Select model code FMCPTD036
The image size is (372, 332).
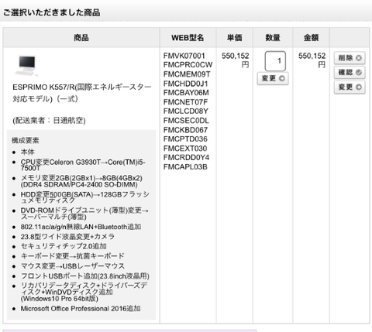coord(185,139)
